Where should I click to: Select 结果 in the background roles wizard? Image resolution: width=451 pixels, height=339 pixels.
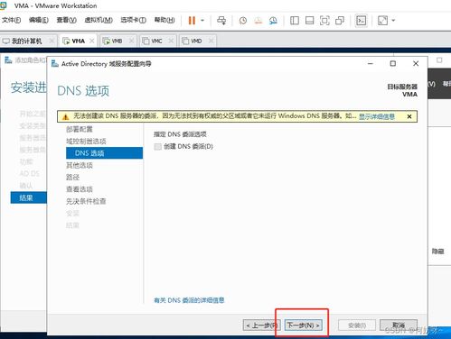coord(29,197)
